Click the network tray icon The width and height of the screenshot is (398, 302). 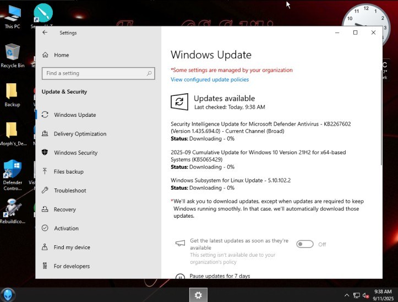tap(356, 295)
